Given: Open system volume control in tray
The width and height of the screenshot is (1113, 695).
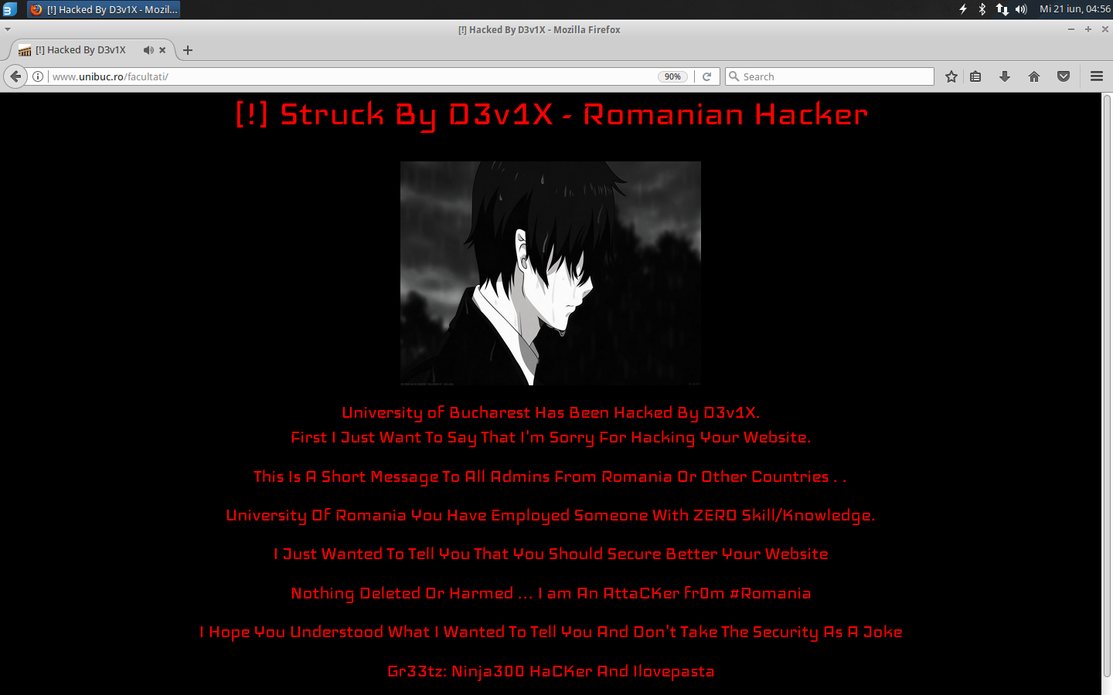Looking at the screenshot, I should [1022, 9].
